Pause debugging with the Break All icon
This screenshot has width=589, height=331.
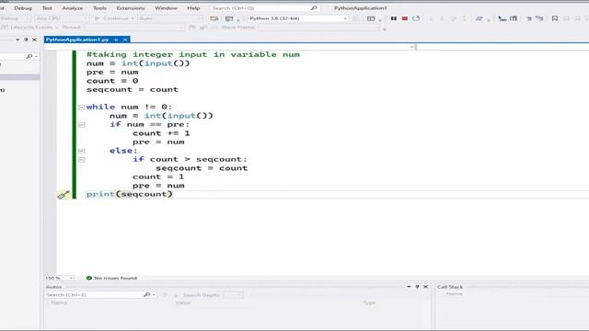tap(394, 18)
